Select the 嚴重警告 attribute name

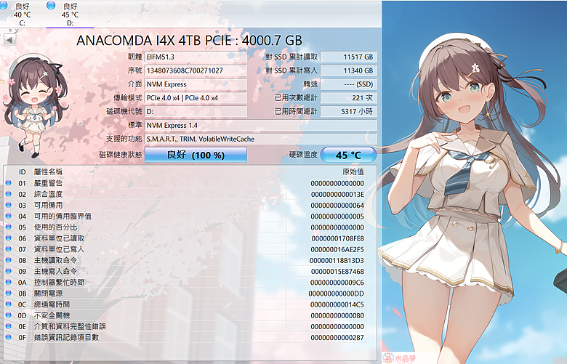coord(48,183)
